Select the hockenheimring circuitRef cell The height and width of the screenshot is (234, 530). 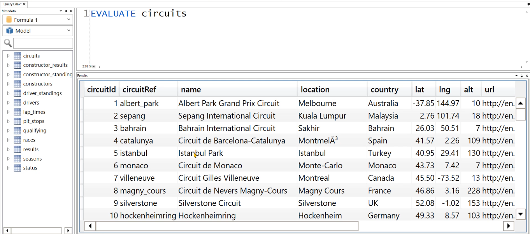148,215
